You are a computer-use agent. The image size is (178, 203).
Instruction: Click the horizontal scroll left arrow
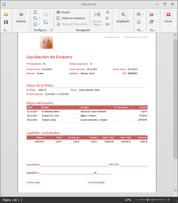coord(2,194)
